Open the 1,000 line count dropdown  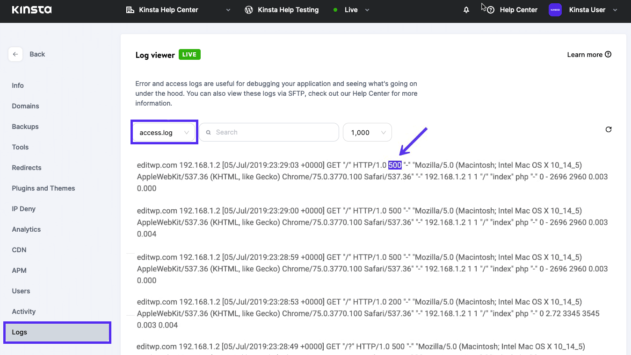click(x=367, y=132)
